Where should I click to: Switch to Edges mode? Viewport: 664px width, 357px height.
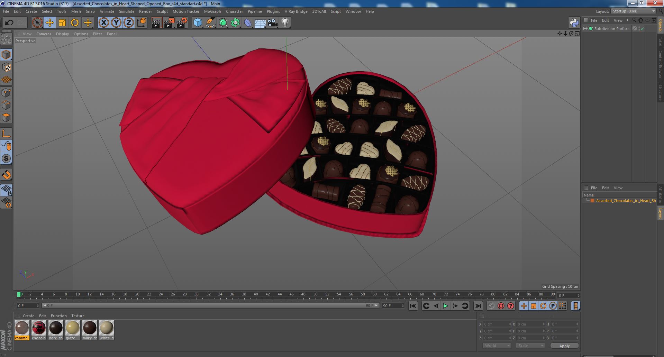coord(6,105)
